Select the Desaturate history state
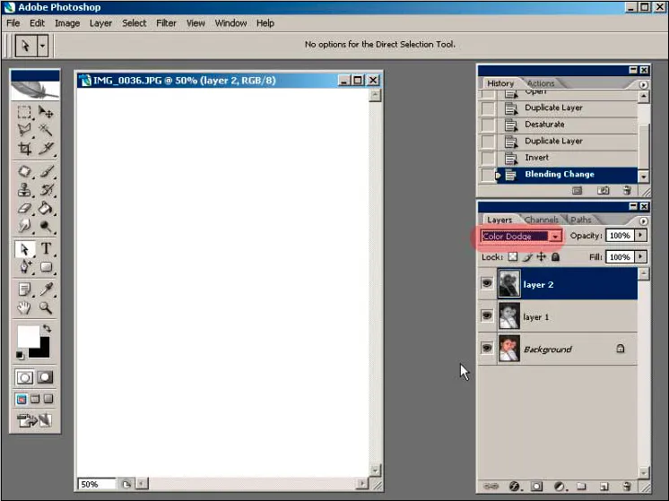 [x=559, y=125]
